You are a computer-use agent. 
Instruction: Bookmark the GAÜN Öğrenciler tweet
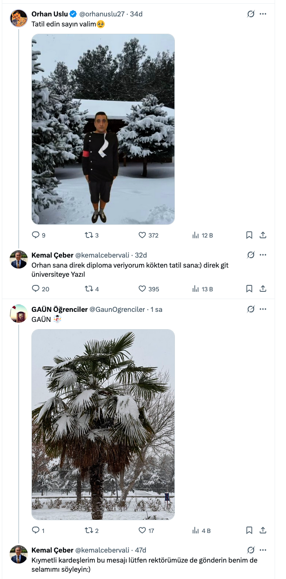point(249,530)
